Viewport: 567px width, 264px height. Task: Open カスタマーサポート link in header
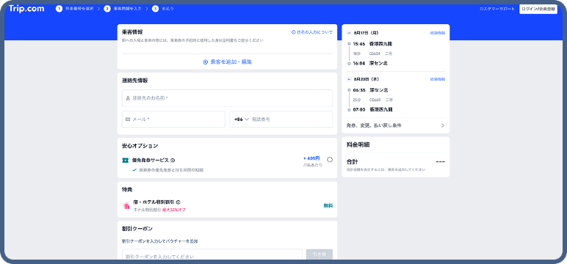(x=496, y=9)
